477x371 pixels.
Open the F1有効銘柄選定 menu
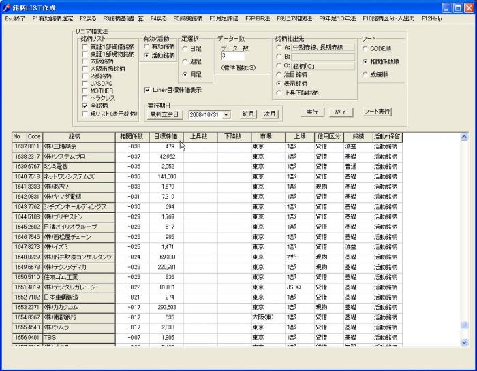tap(52, 18)
